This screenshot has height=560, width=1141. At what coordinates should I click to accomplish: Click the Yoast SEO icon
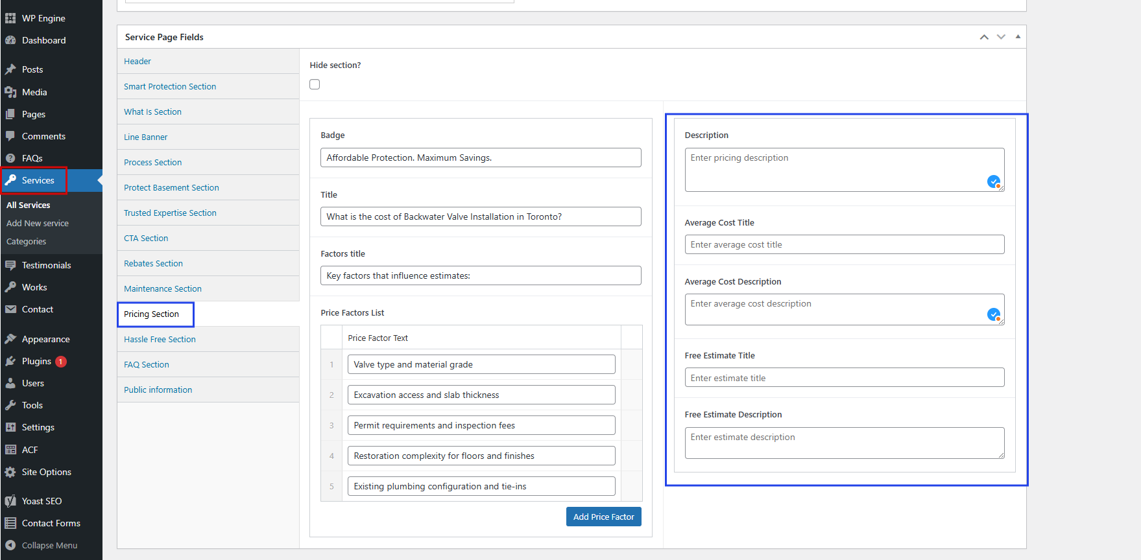coord(10,501)
